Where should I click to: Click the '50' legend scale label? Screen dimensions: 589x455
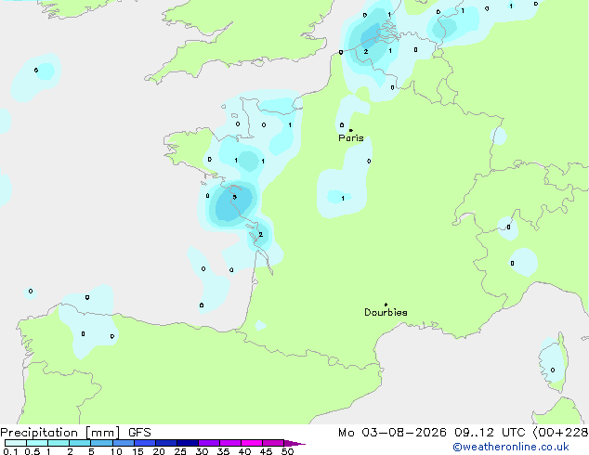(x=287, y=451)
